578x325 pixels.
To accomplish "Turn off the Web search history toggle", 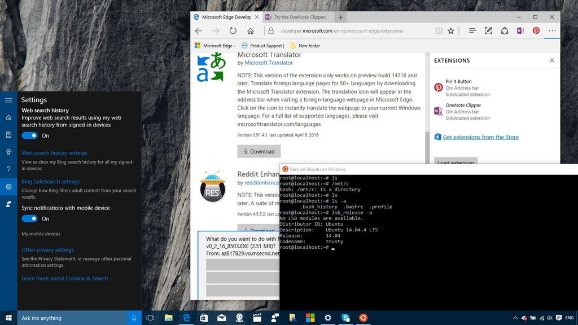I will (x=29, y=135).
